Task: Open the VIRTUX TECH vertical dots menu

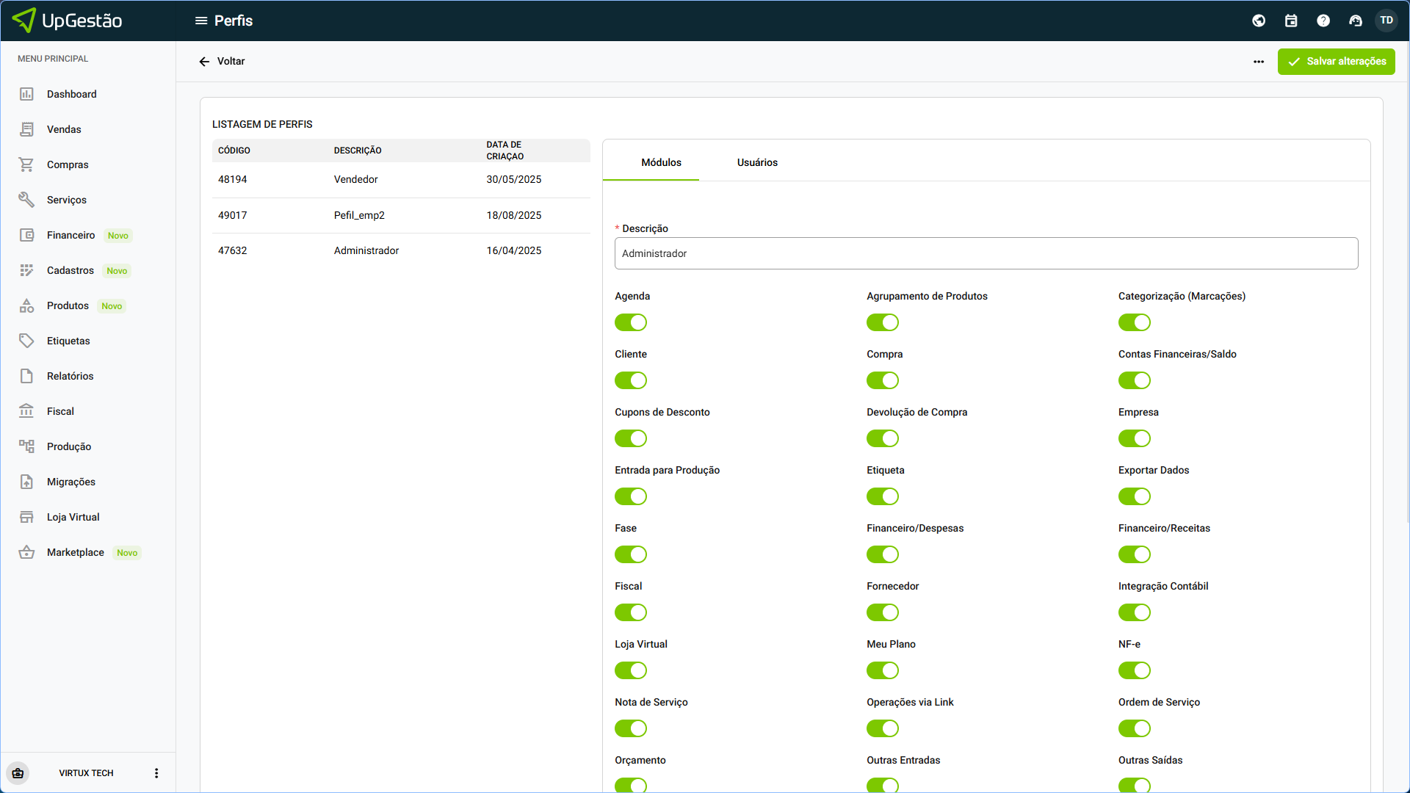Action: (x=156, y=773)
